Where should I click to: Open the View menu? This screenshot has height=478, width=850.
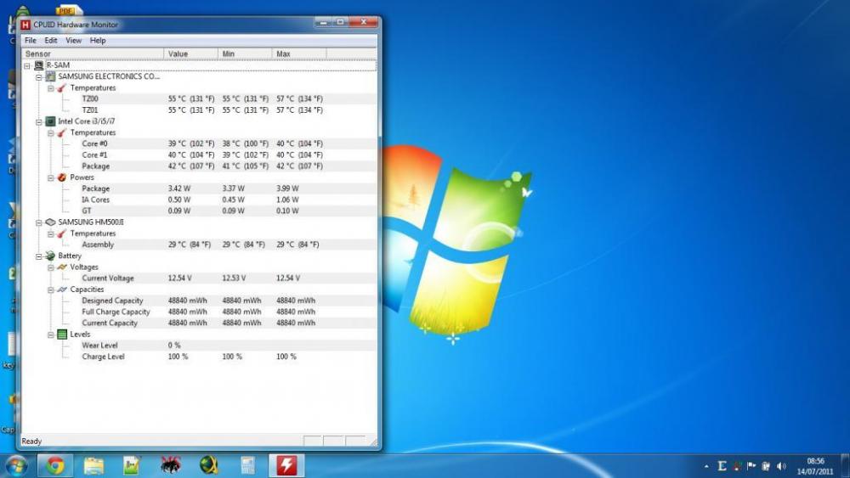74,41
